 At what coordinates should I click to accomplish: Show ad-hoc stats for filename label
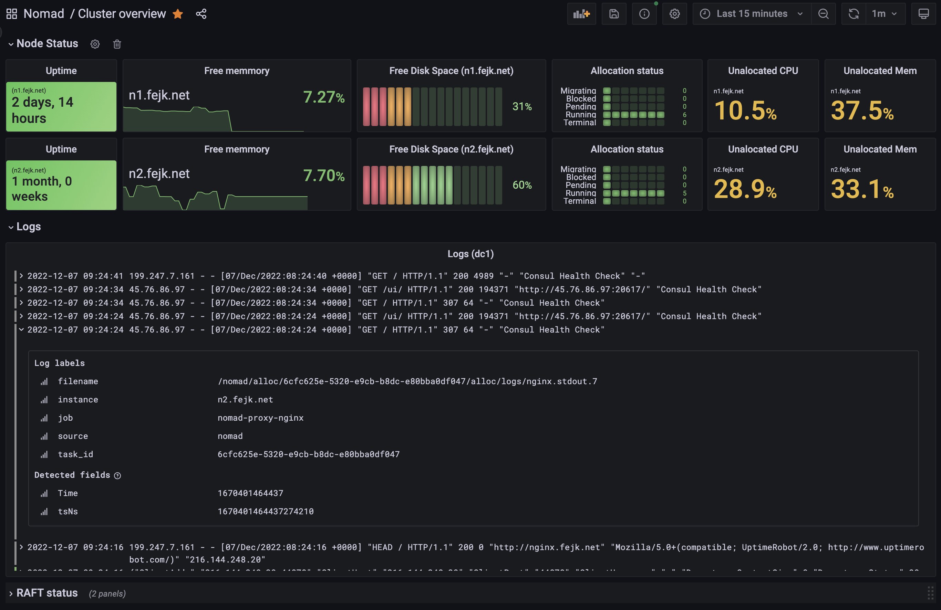click(44, 382)
